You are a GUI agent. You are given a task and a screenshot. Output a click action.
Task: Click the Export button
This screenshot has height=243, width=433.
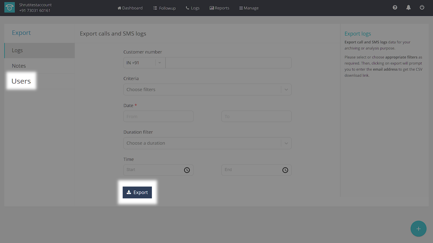[x=137, y=192]
